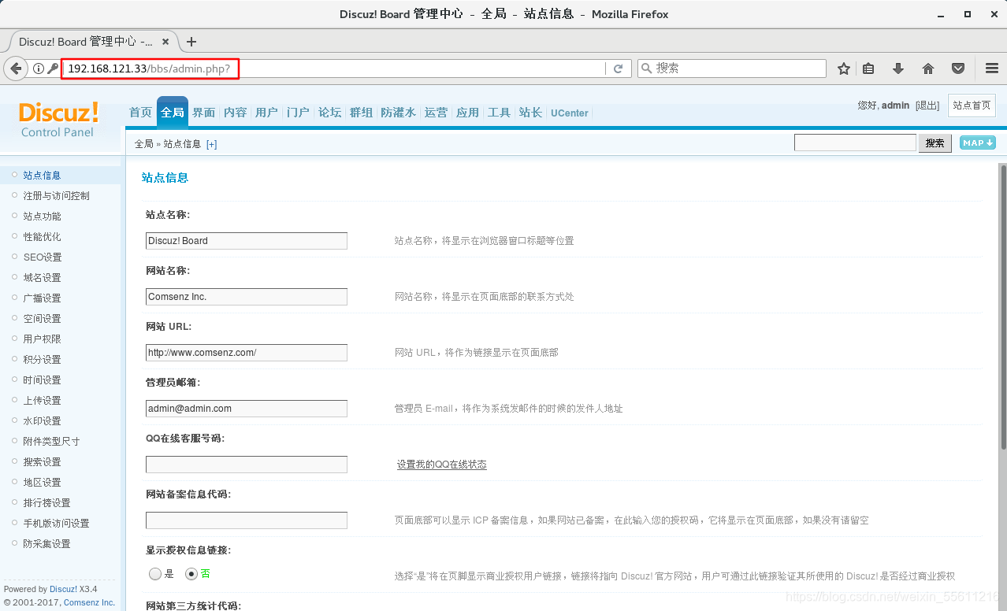Image resolution: width=1007 pixels, height=611 pixels.
Task: Select 空间设置 in sidebar
Action: pos(43,319)
